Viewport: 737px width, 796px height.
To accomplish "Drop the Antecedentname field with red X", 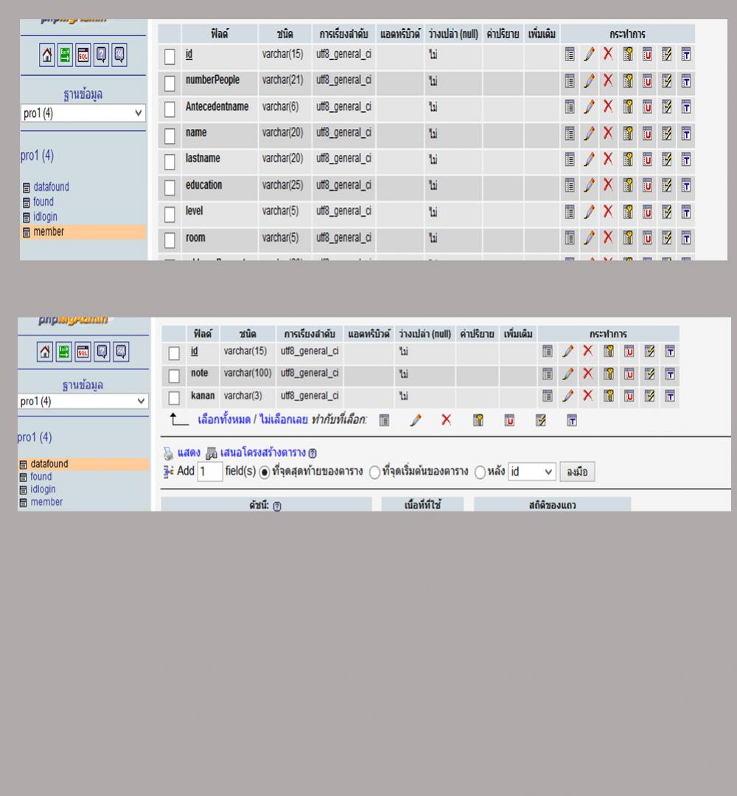I will click(x=608, y=107).
